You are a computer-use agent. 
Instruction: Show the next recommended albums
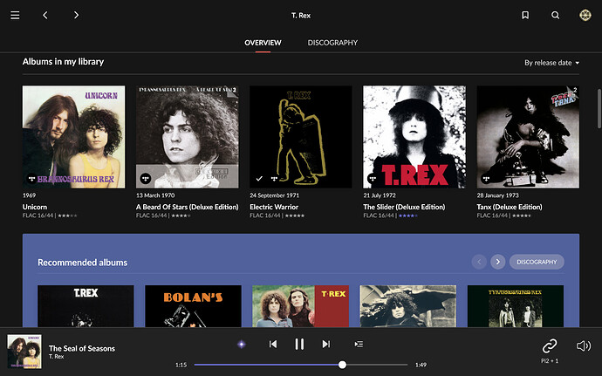tap(498, 262)
